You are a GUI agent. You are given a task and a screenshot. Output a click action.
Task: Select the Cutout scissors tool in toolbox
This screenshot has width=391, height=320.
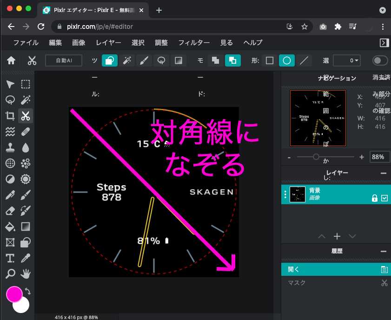click(26, 116)
